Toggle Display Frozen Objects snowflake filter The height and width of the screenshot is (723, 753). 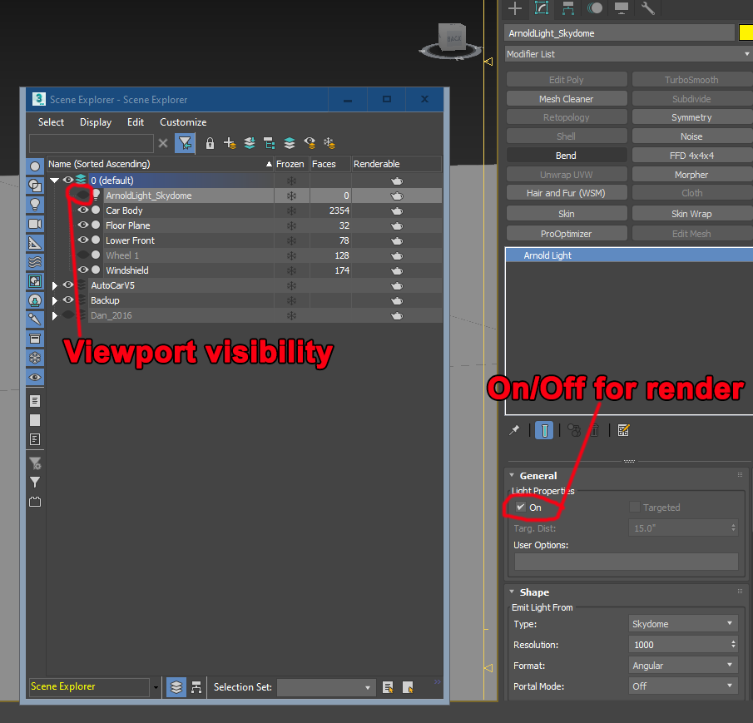point(35,358)
